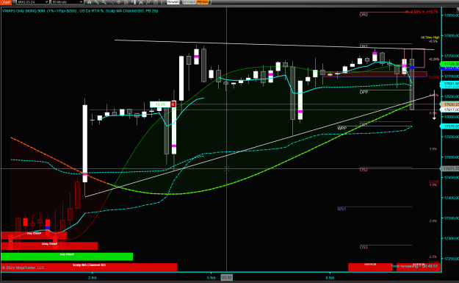
Task: Click the red Day VWAP bar
Action: [34, 235]
